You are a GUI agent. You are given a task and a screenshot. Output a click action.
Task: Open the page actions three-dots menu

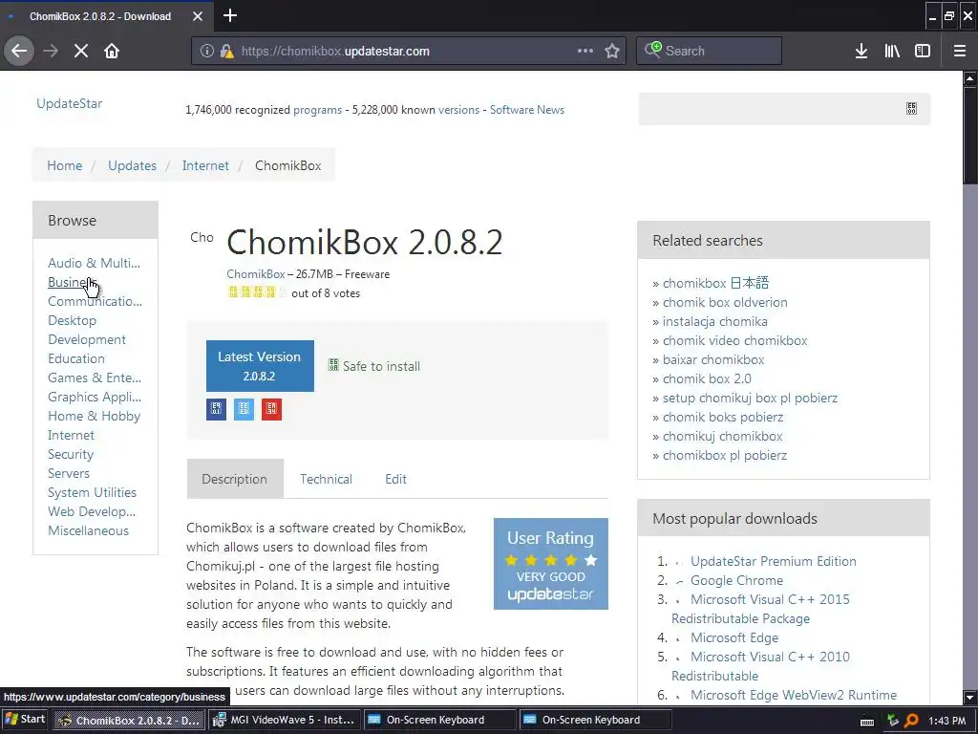tap(585, 51)
